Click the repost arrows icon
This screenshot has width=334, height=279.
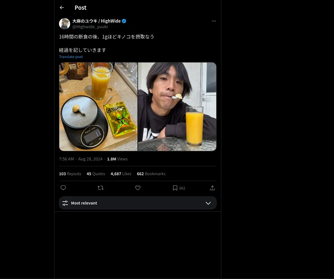(x=100, y=188)
